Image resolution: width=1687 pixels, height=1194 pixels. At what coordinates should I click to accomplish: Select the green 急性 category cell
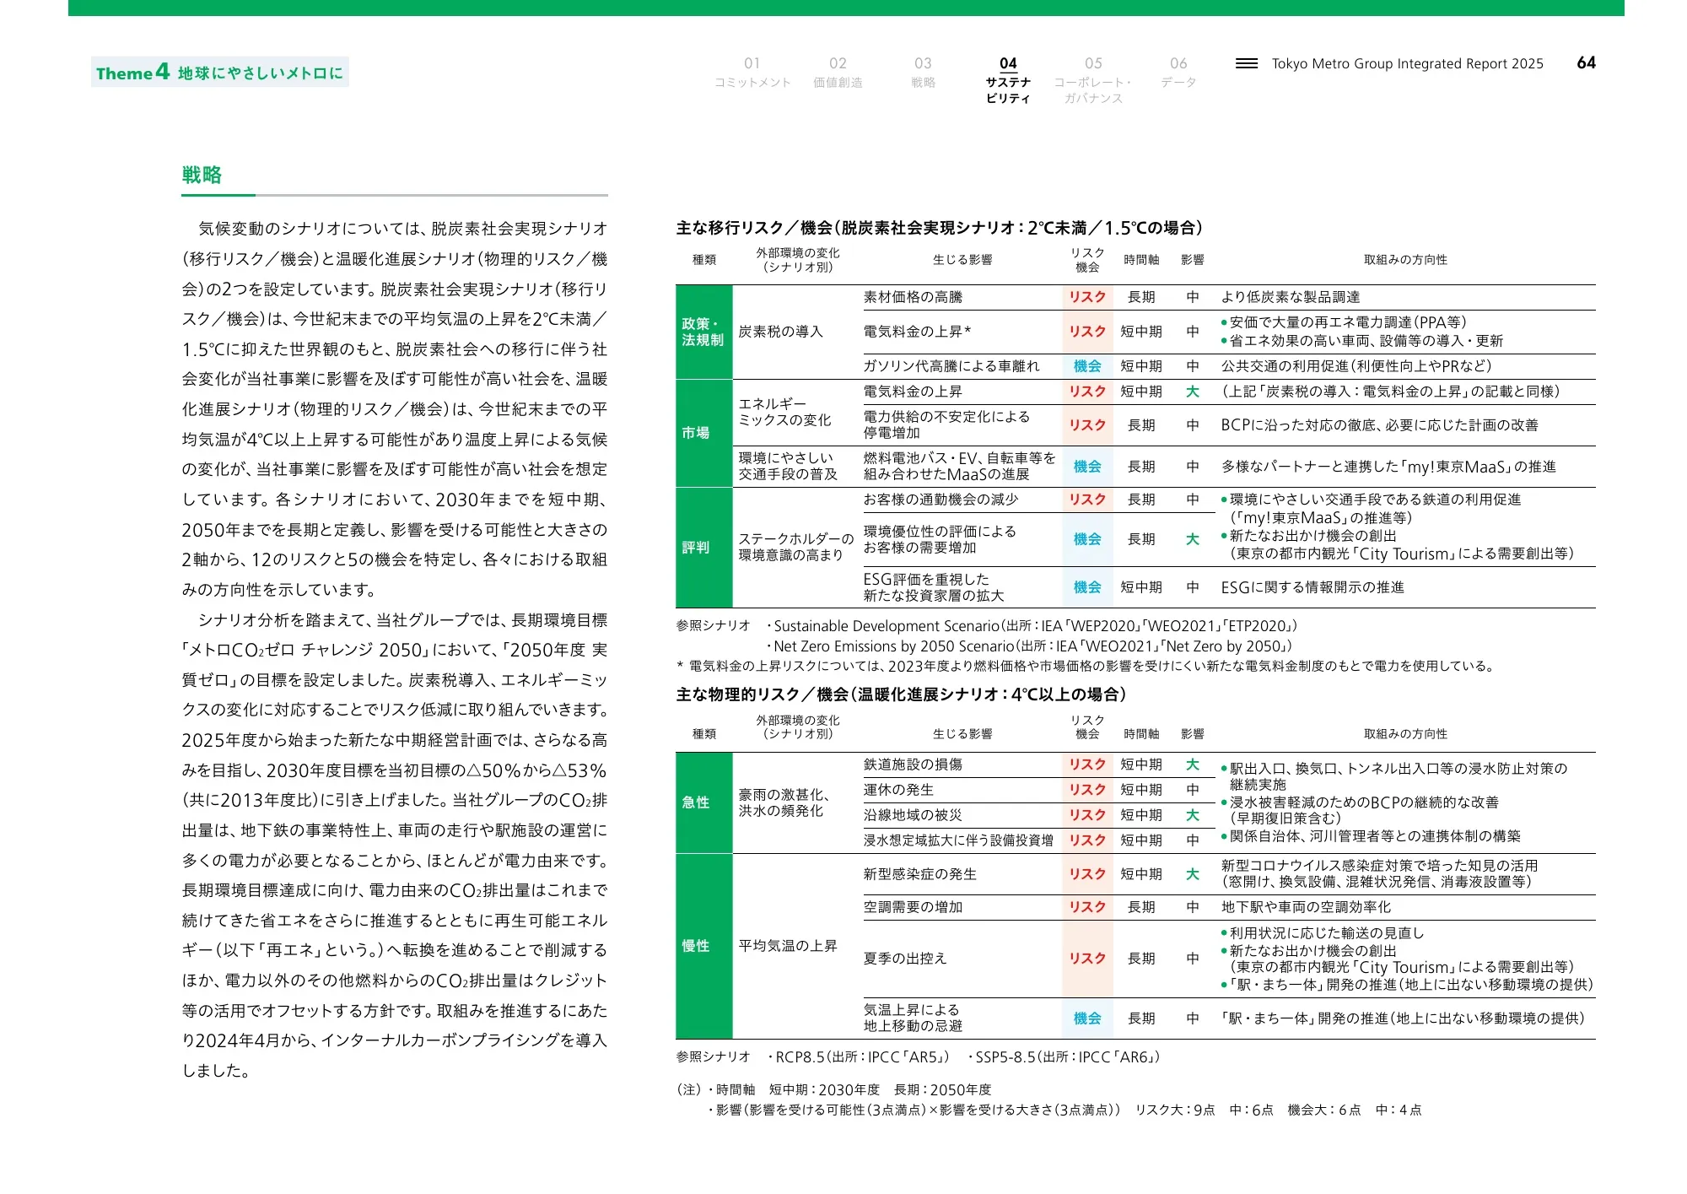pos(703,802)
